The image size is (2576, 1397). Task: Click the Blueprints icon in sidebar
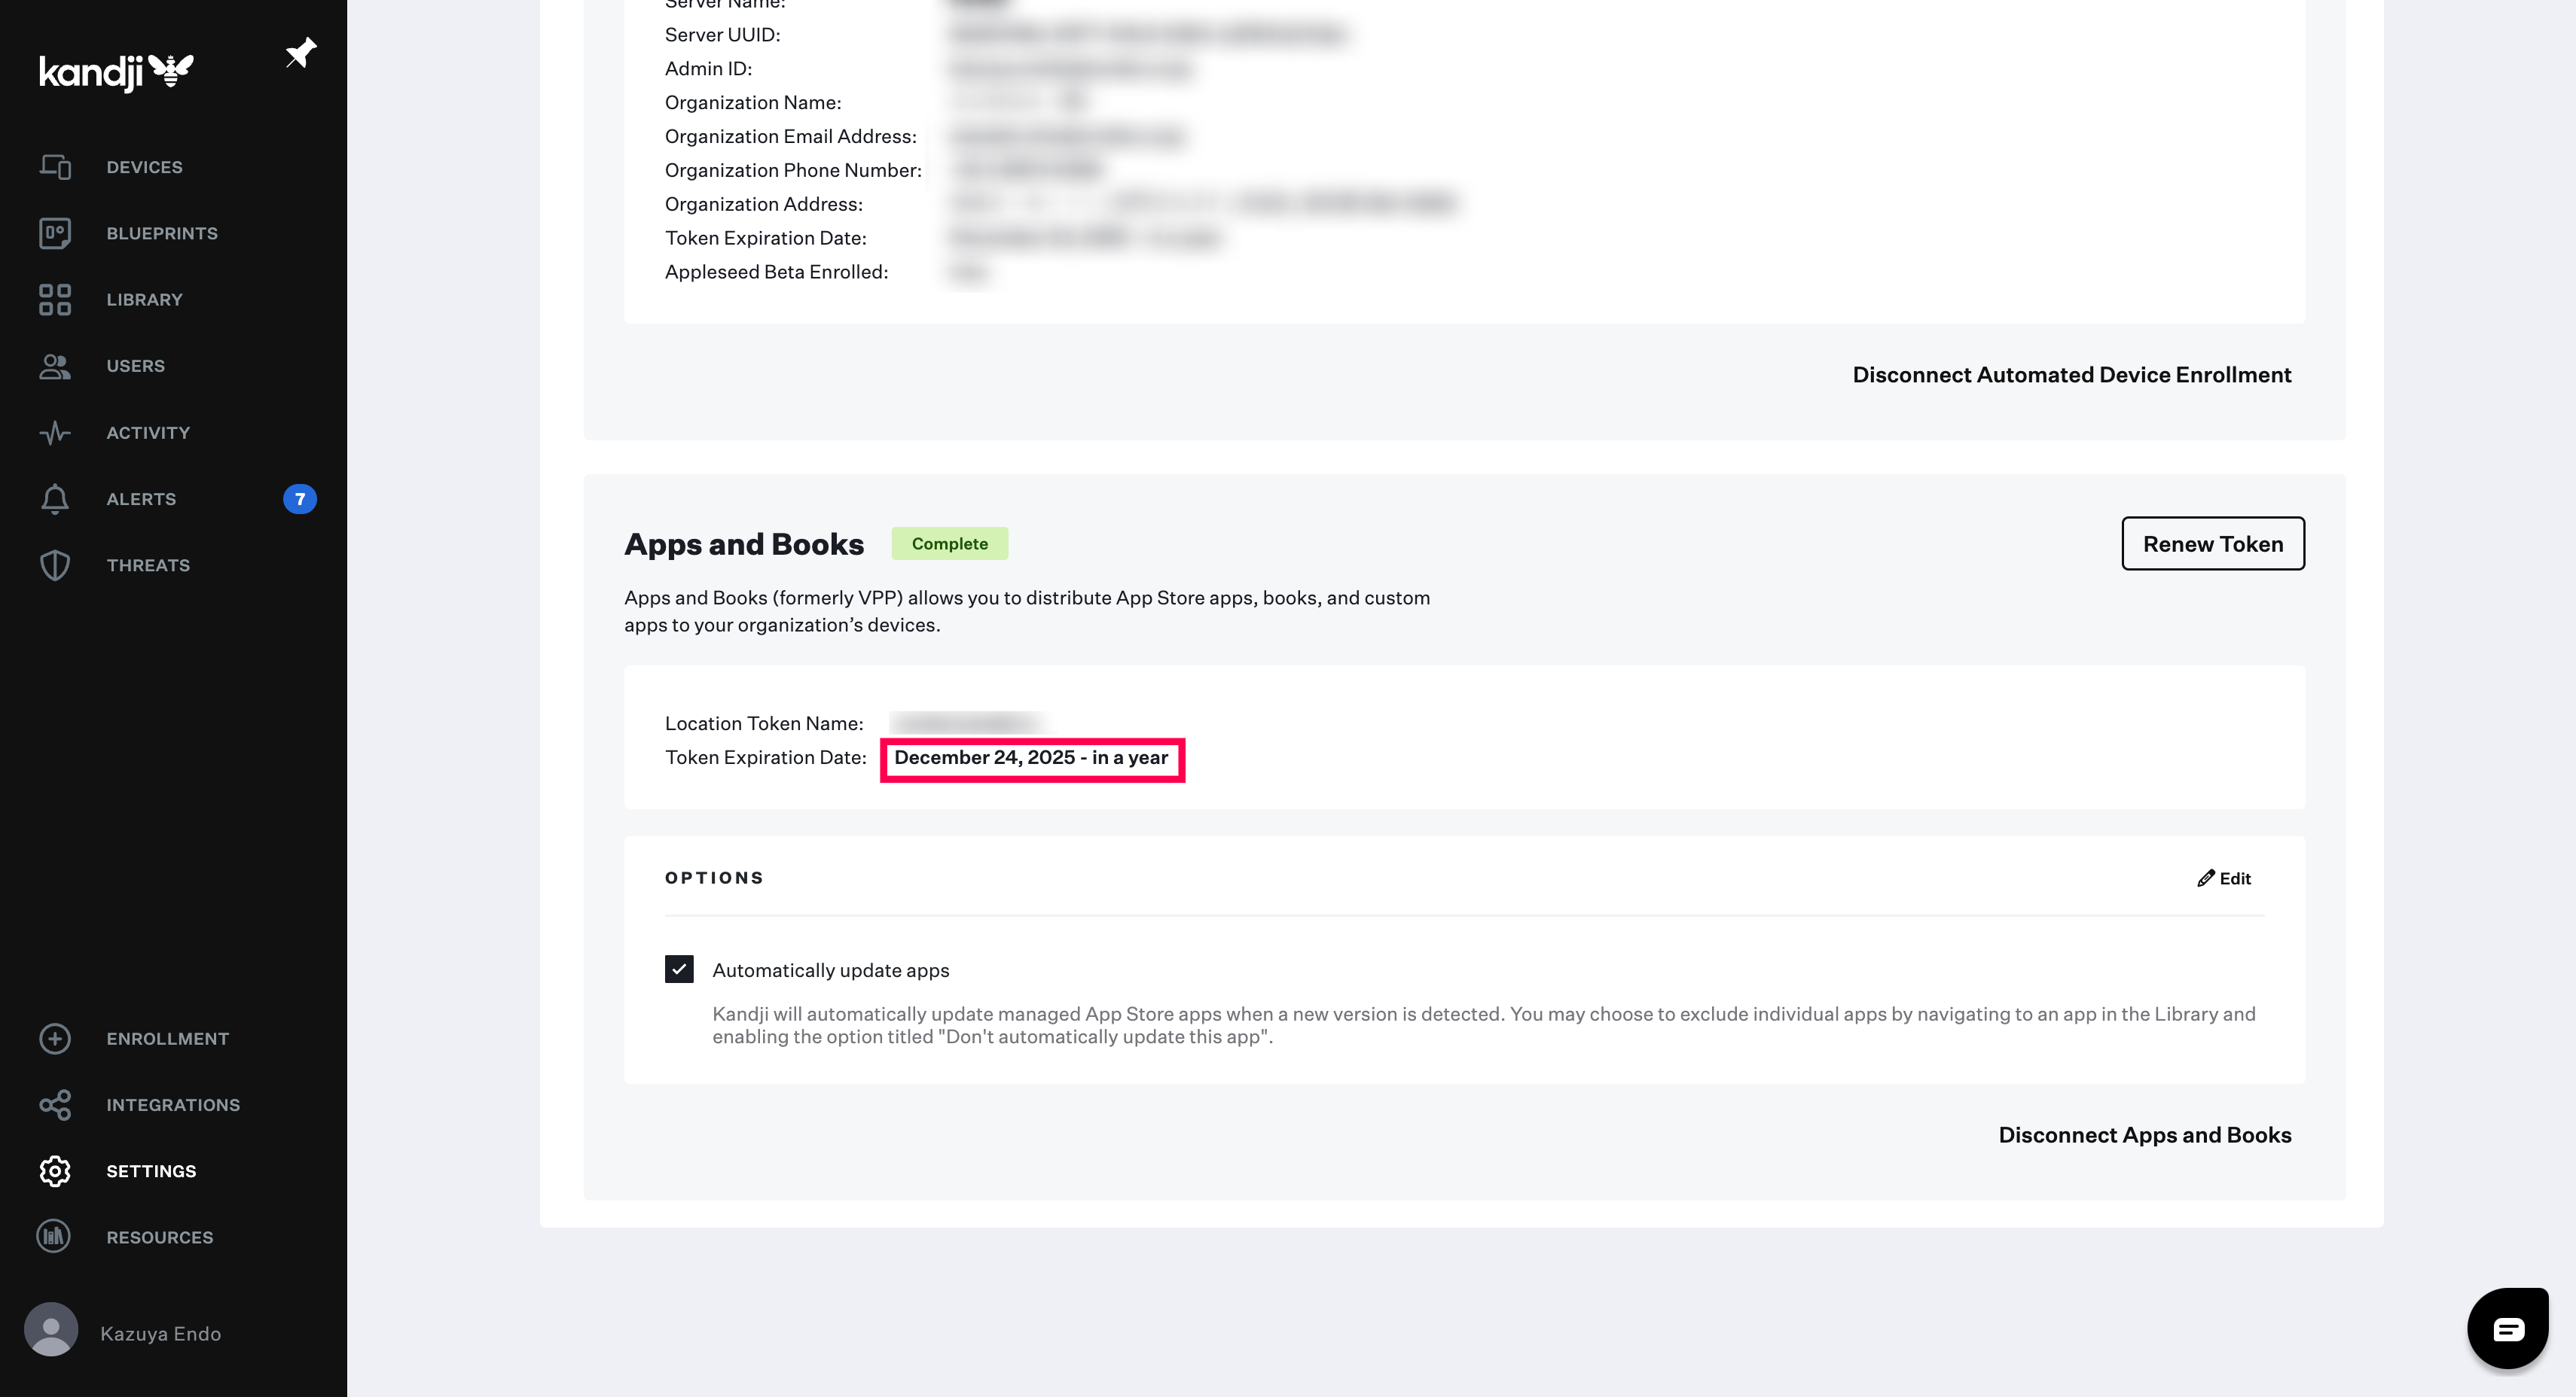tap(55, 233)
